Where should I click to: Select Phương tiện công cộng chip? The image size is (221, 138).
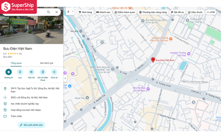coord(153,12)
